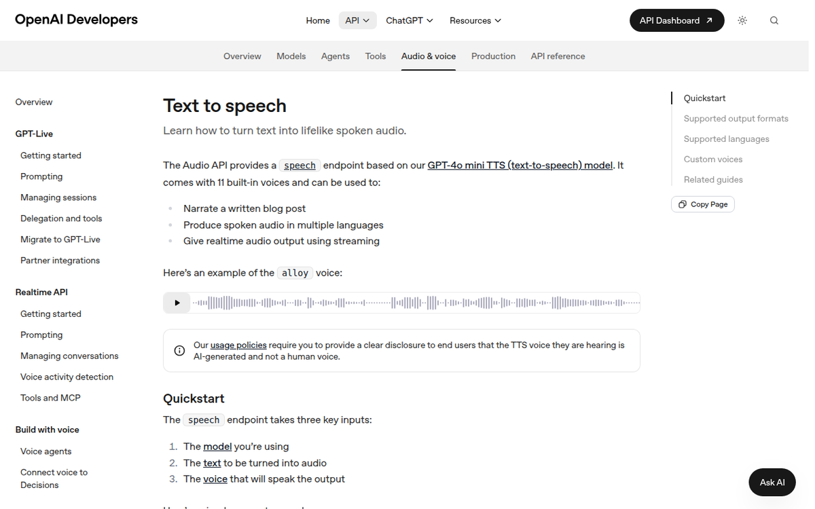Follow the voice link in Quickstart list
815x509 pixels.
click(x=215, y=479)
